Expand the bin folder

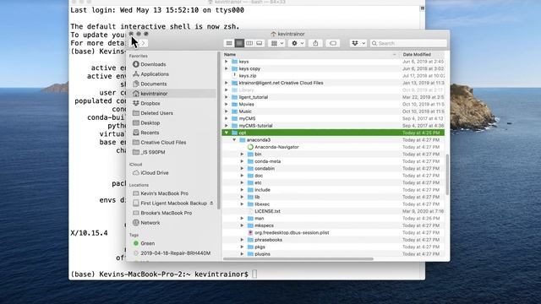(242, 154)
